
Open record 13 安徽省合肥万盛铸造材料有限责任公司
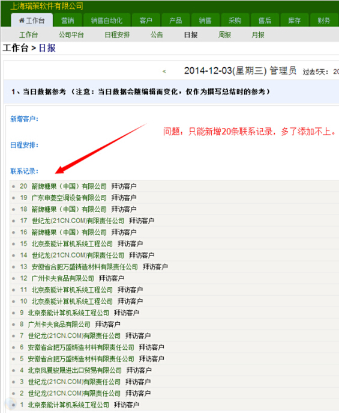coord(85,267)
